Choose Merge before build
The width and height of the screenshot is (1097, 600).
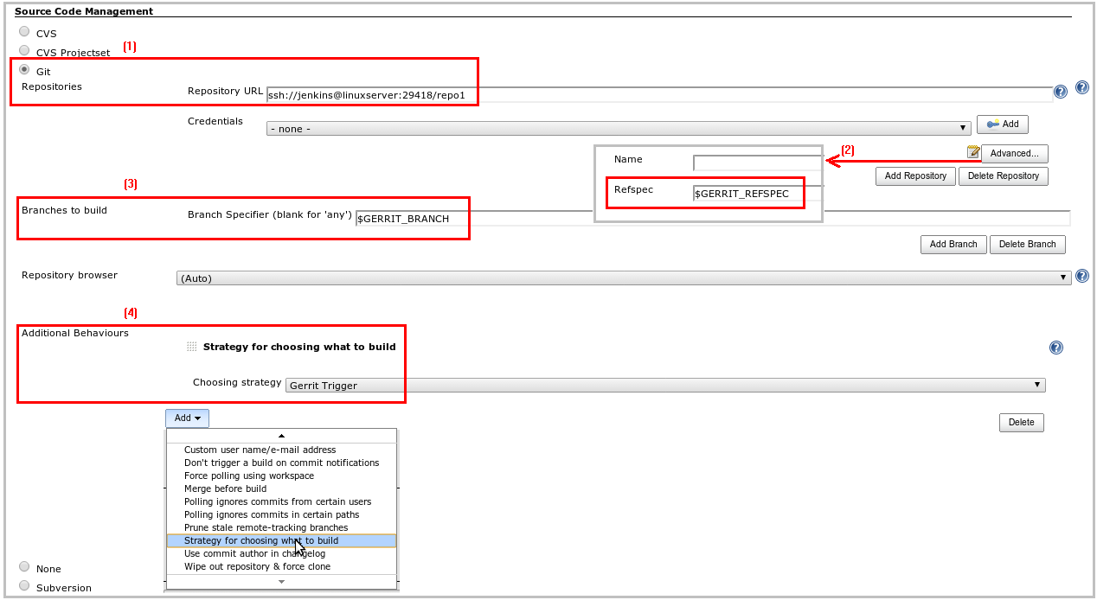(281, 488)
